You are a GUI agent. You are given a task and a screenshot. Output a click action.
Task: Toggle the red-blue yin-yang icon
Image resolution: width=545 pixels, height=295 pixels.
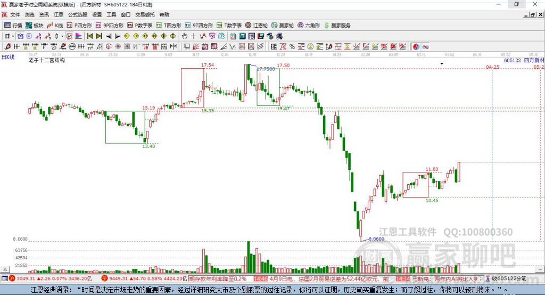point(416,47)
